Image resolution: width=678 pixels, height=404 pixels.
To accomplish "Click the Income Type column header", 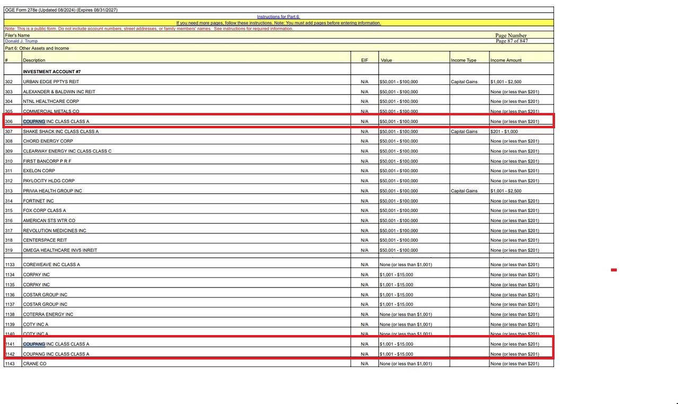I will click(x=463, y=60).
